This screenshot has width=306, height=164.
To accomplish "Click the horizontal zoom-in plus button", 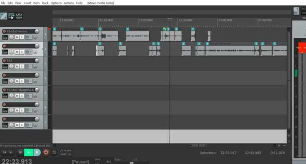I will click(x=279, y=146).
